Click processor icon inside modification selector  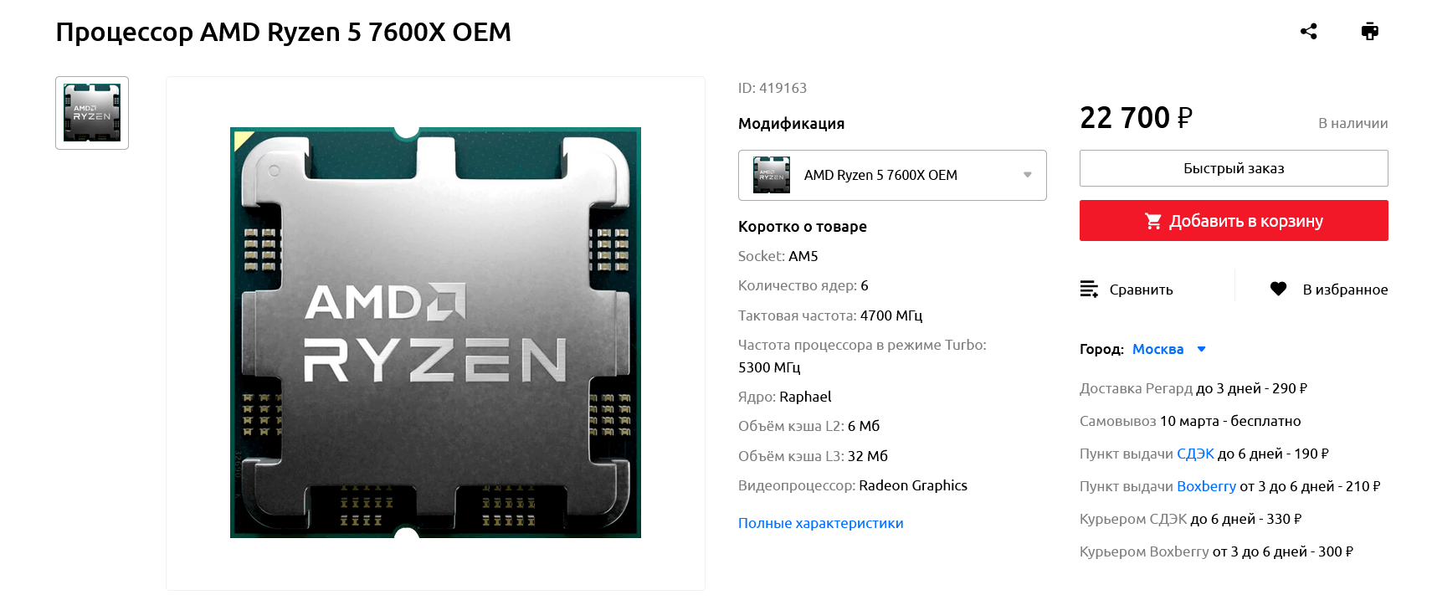772,175
